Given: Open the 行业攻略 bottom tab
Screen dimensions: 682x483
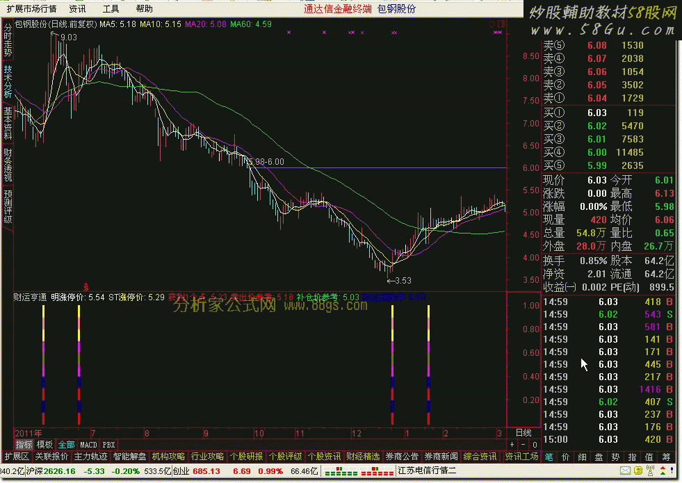Looking at the screenshot, I should tap(207, 457).
